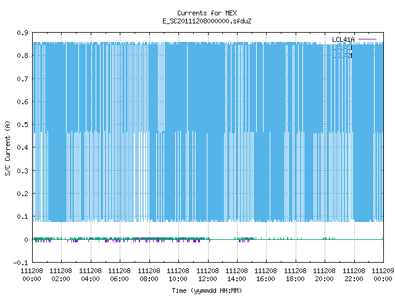Screen dimensions: 395x296
Task: Click the 111208 16:00 time tick label
Action: [x=265, y=275]
